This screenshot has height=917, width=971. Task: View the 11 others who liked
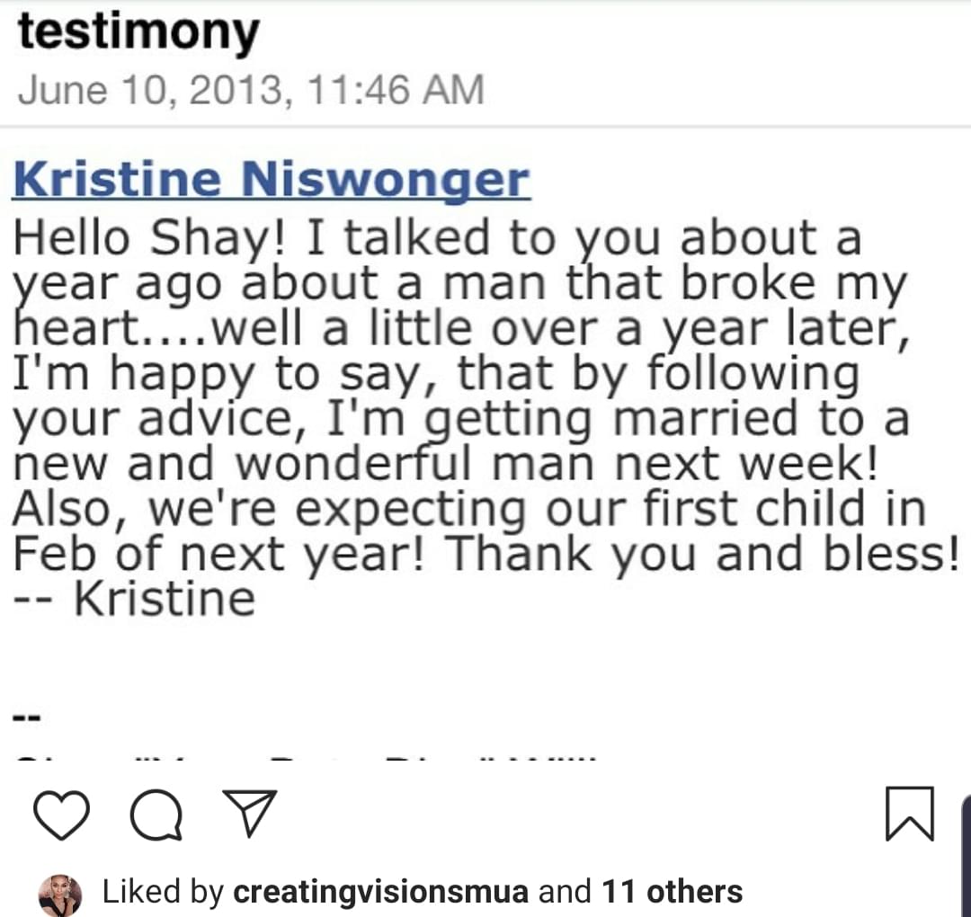pos(672,892)
